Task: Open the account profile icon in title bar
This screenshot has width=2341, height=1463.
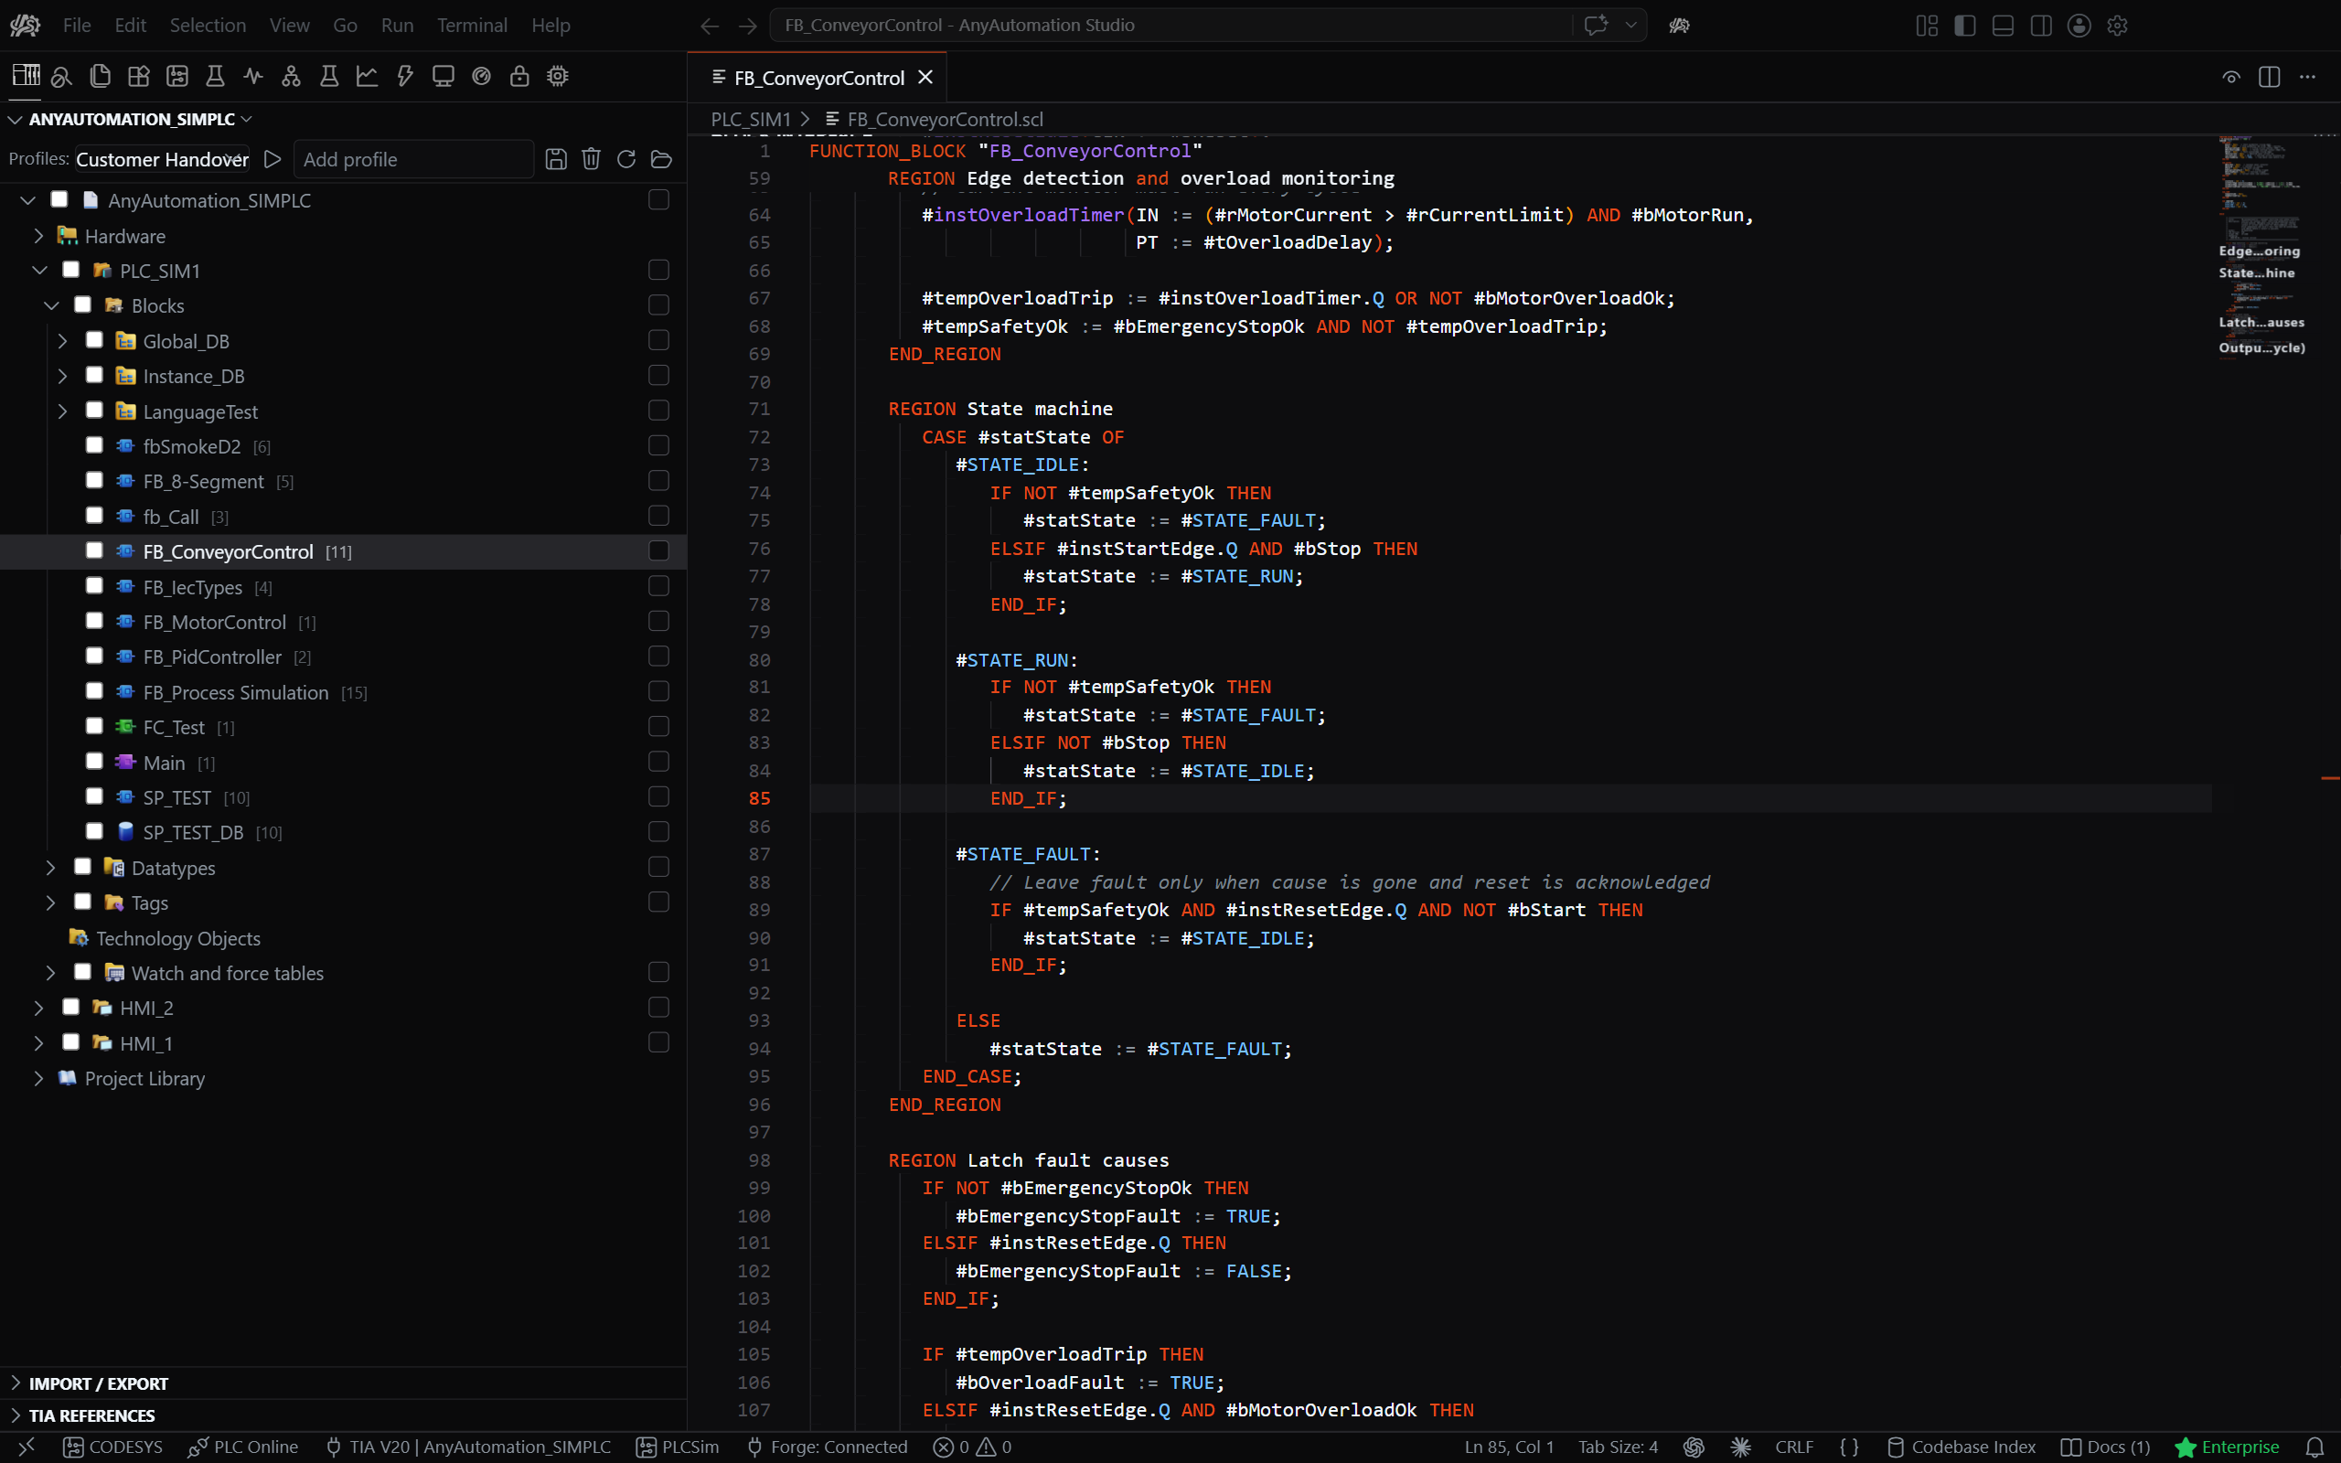Action: pos(2079,26)
